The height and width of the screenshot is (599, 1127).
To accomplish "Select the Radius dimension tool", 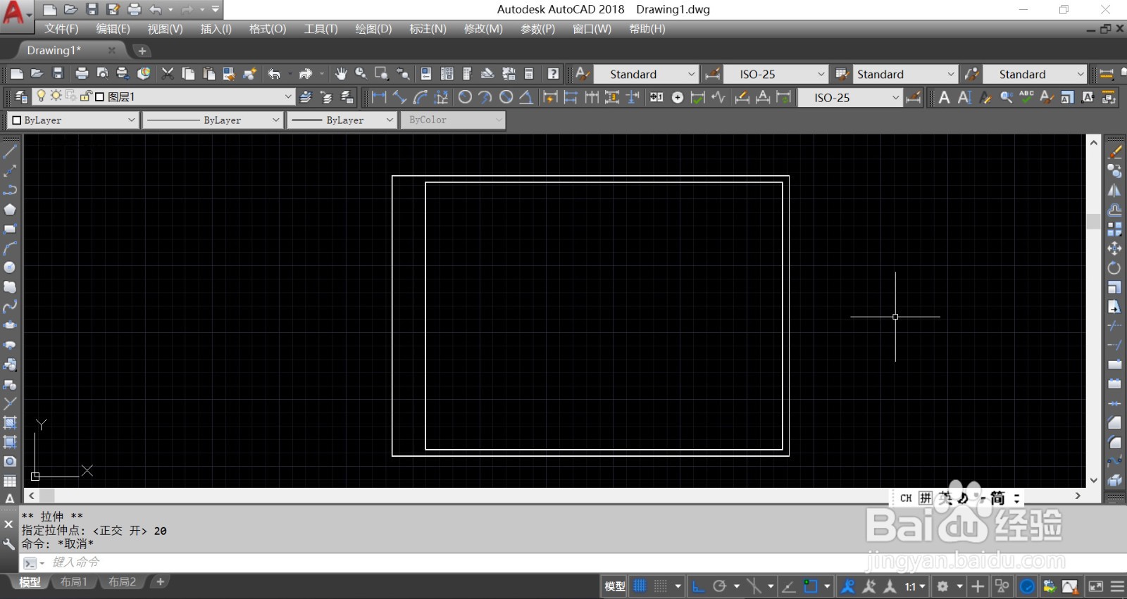I will click(465, 97).
